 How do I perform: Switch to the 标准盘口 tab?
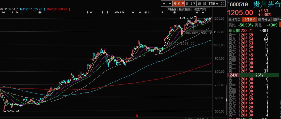pyautogui.click(x=235, y=19)
